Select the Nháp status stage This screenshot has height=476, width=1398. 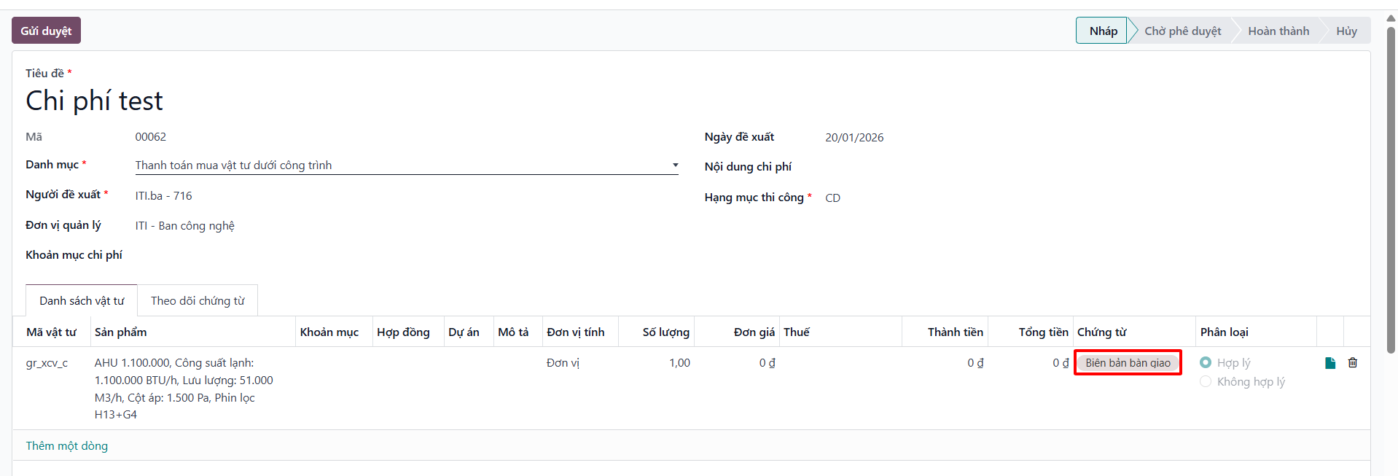point(1102,31)
